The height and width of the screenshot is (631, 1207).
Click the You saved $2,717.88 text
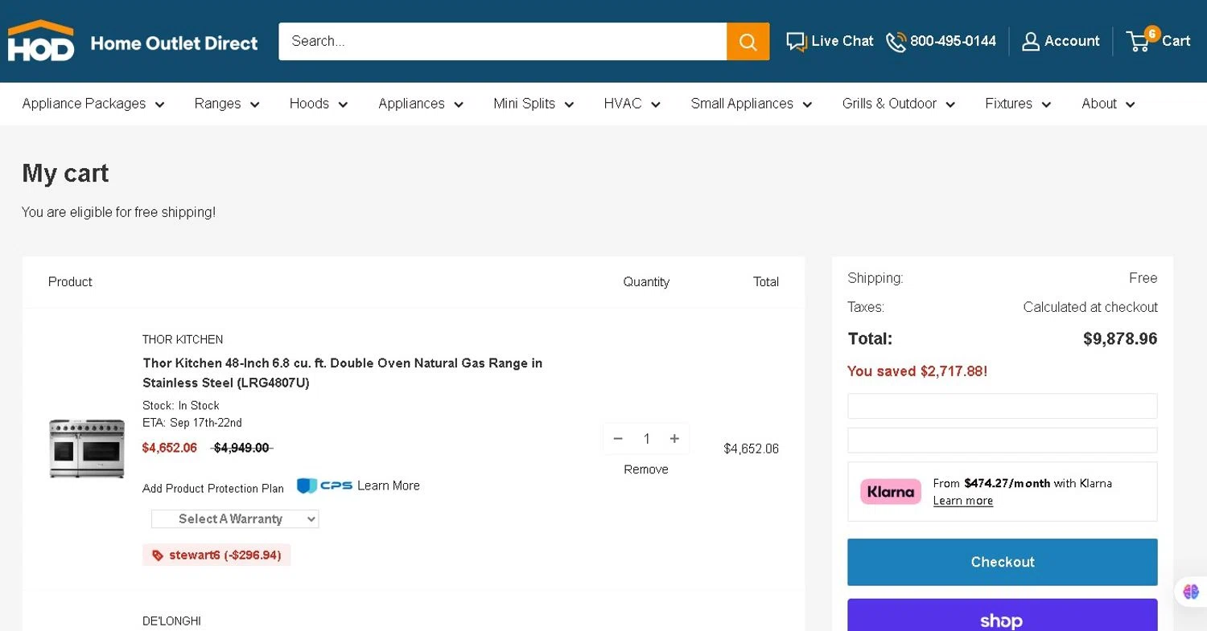point(917,371)
